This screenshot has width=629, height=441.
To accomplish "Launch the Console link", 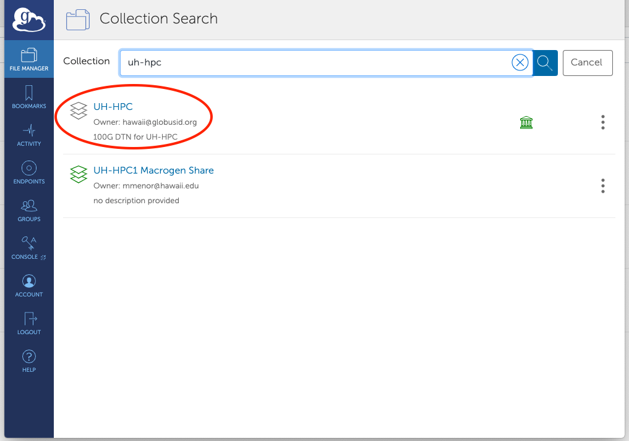I will 29,248.
